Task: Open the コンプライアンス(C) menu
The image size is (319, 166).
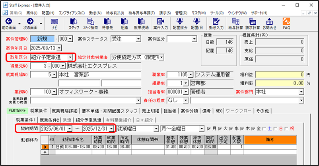Action: pyautogui.click(x=72, y=13)
